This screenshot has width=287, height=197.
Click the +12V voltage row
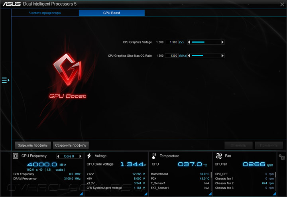116,174
